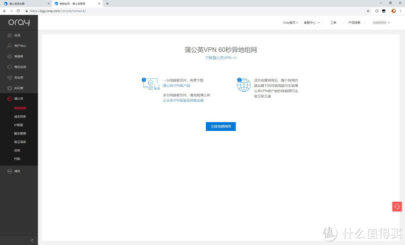Reload the page with browser refresh icon

pos(18,11)
